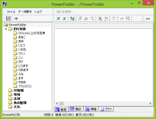This screenshot has width=156, height=119.
Task: Switch to the 伸縮 tab
Action: coord(91,109)
